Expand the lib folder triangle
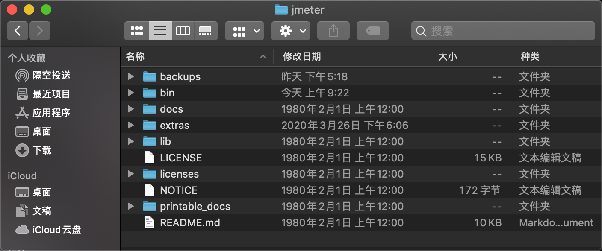 click(x=131, y=142)
